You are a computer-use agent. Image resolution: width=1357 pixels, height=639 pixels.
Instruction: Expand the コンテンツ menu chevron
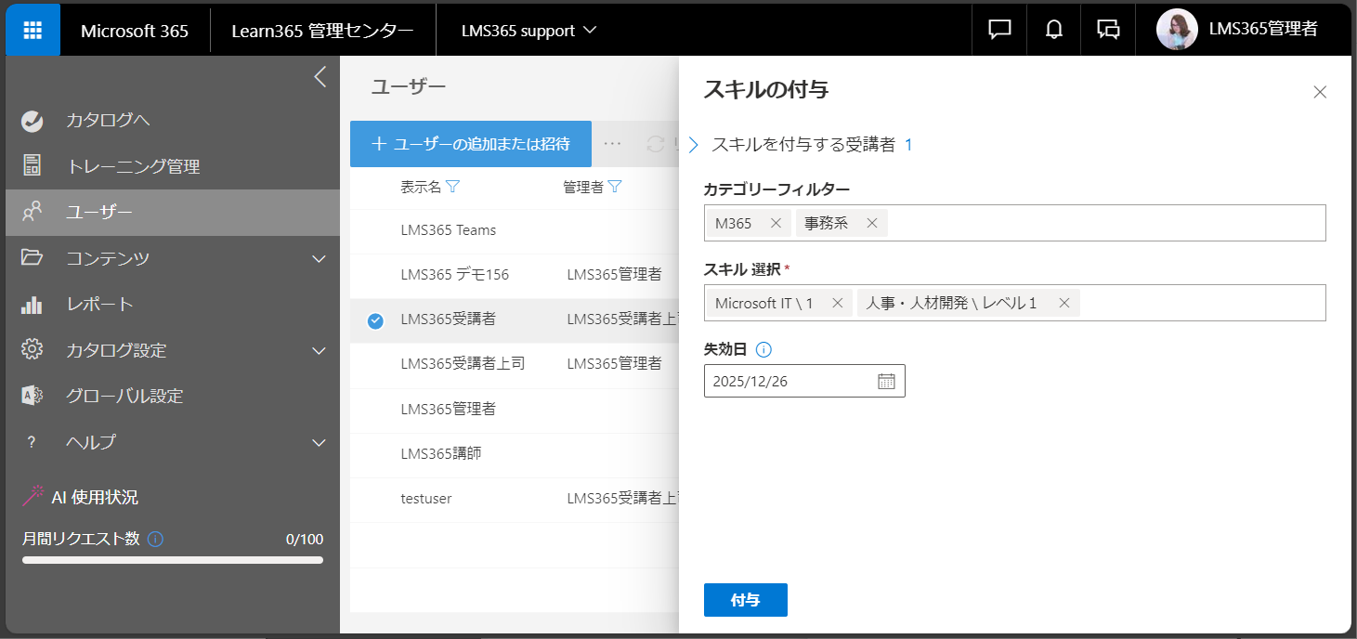pos(319,258)
